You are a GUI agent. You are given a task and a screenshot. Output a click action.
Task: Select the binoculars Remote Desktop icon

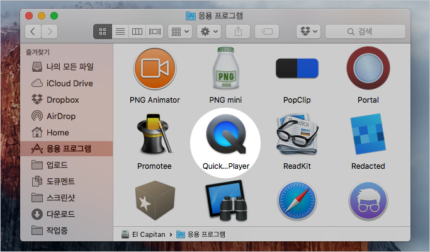pyautogui.click(x=227, y=200)
